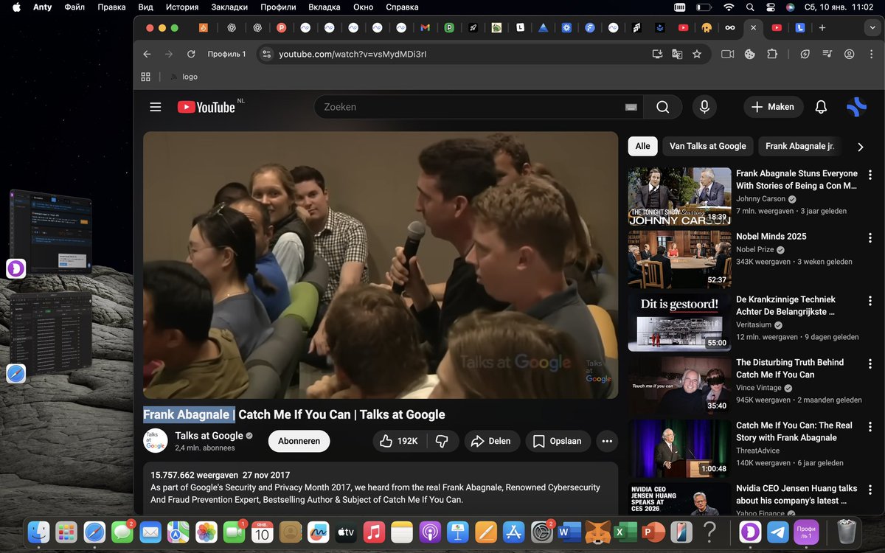This screenshot has height=553, width=885.
Task: Click the Opslaan save button
Action: tap(558, 441)
